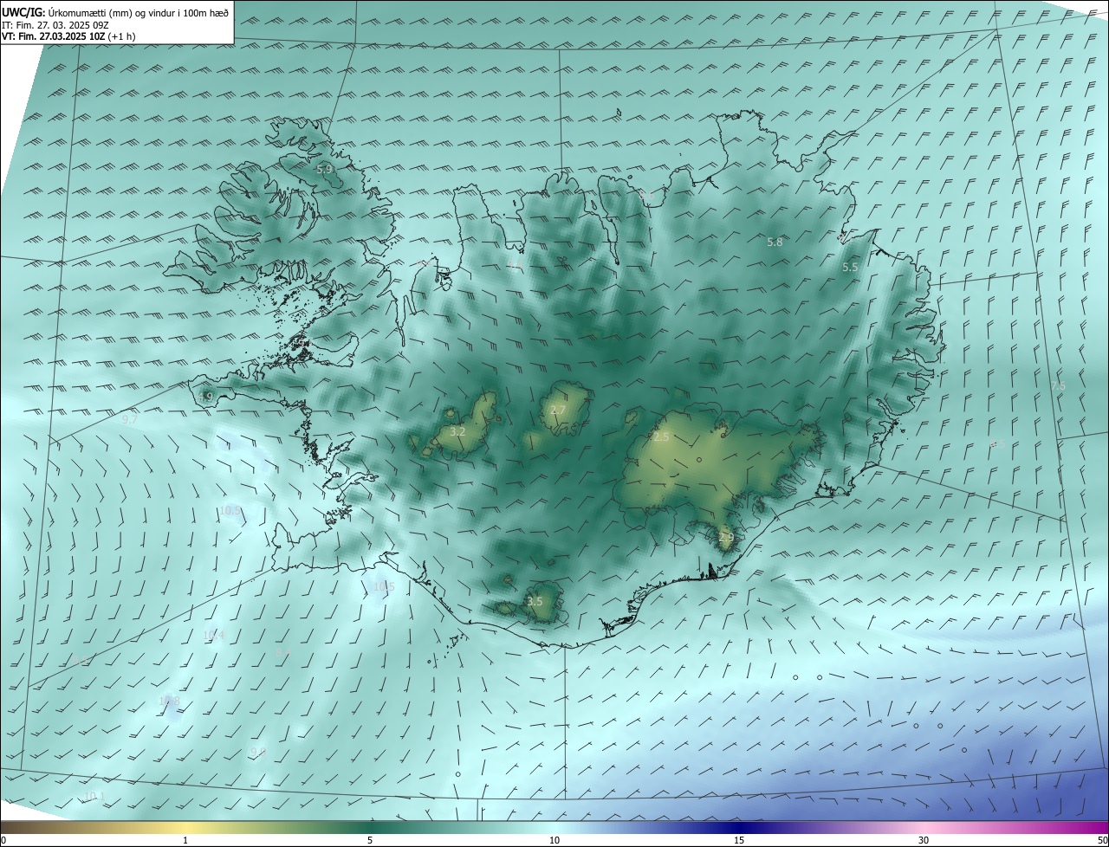1109x847 pixels.
Task: Click the 10.8 value label over the southwest sea
Action: click(169, 702)
